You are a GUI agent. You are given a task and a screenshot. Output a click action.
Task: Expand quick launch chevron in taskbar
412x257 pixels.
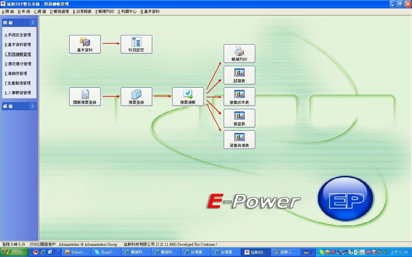coord(58,251)
